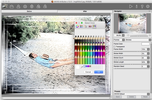The image size is (152, 100).
Task: Click the upward-arrow export toolbar icon
Action: pyautogui.click(x=38, y=6)
